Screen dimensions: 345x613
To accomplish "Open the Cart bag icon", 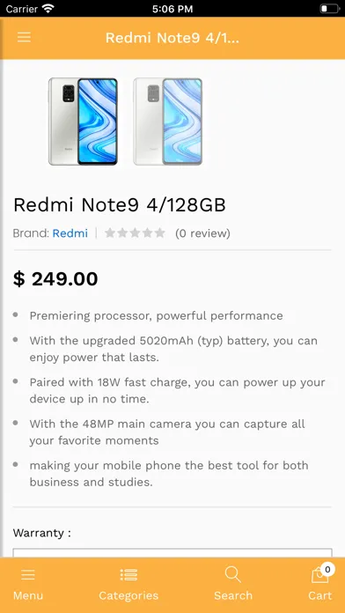I will 319,575.
